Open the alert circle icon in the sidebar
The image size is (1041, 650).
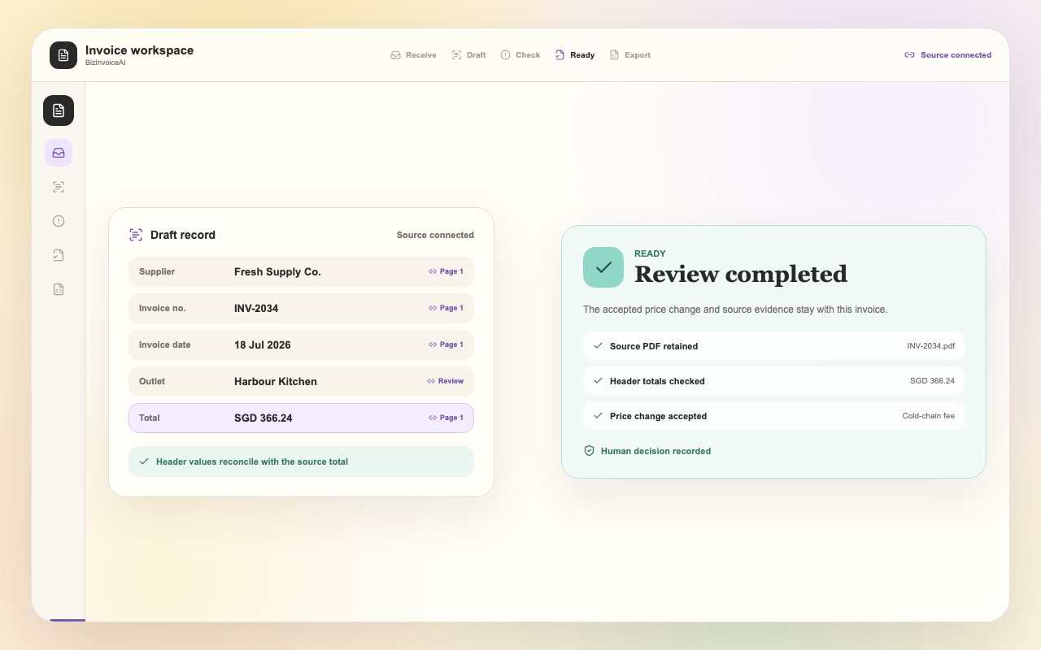click(x=59, y=221)
